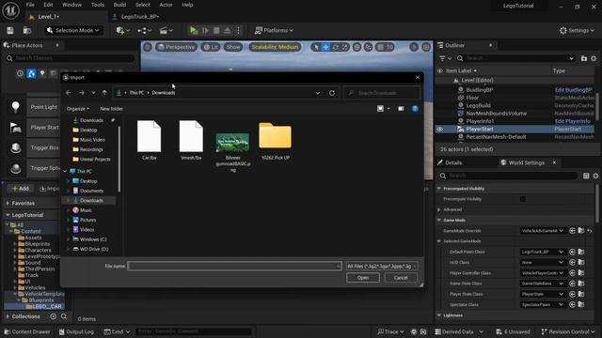
Task: Open Details panel settings gear
Action: (595, 176)
